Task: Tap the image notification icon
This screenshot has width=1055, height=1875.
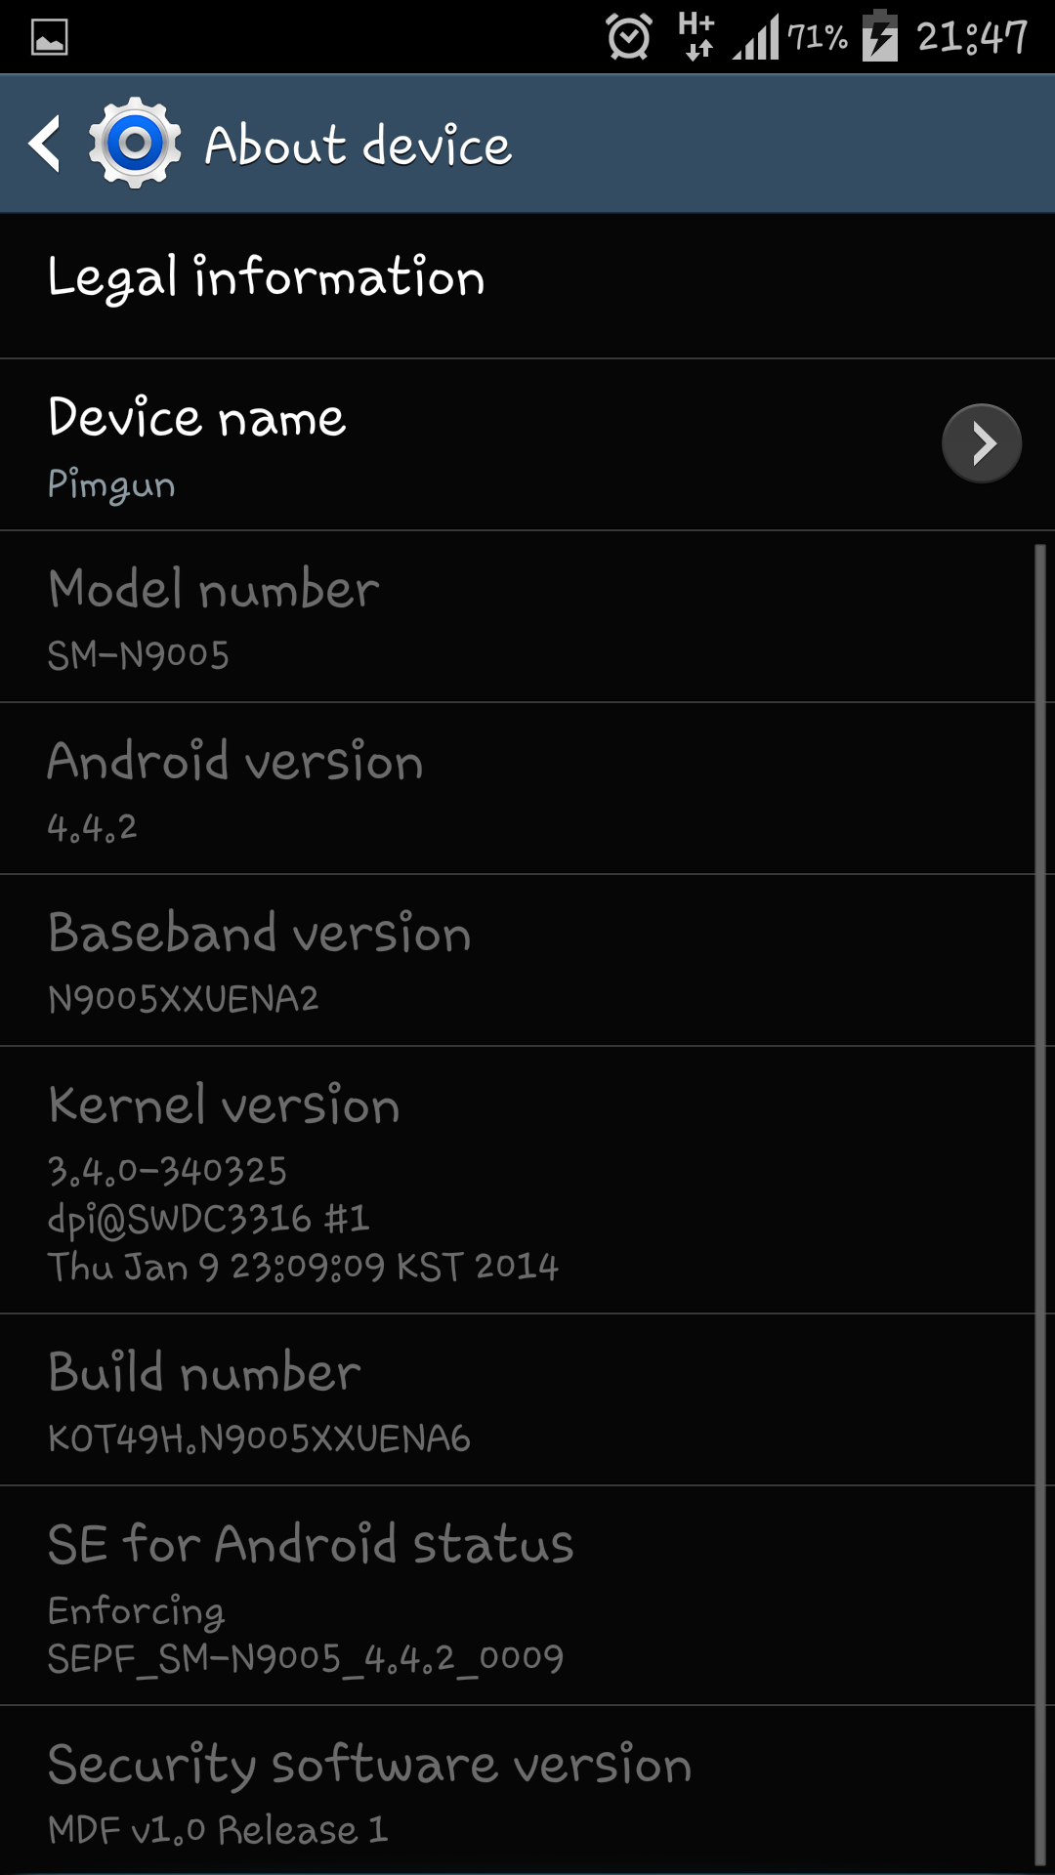Action: 49,37
